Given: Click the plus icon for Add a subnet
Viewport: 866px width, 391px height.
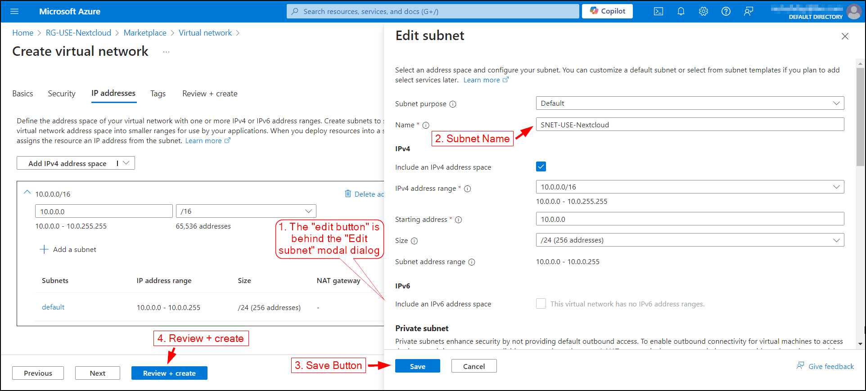Looking at the screenshot, I should coord(44,249).
